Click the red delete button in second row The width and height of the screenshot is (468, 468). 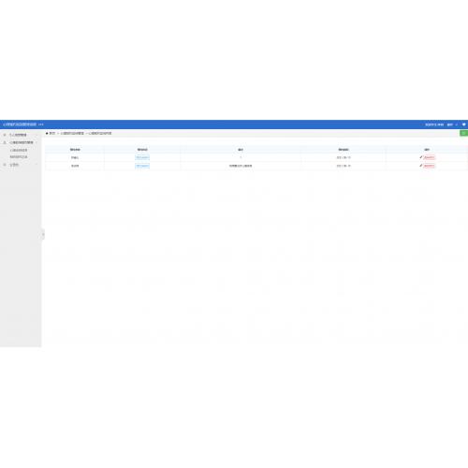[429, 166]
